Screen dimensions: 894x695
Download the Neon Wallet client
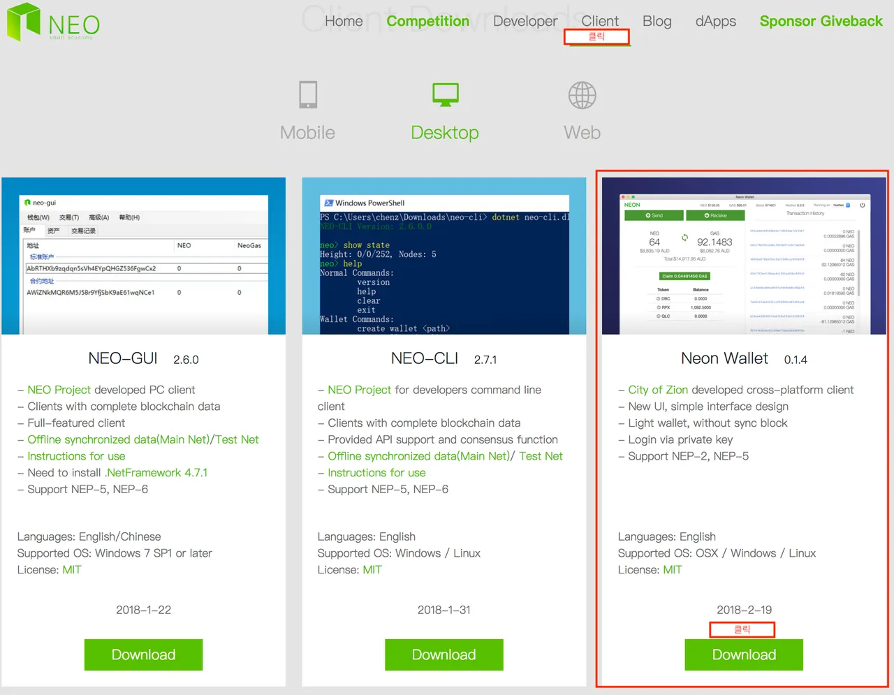(744, 654)
